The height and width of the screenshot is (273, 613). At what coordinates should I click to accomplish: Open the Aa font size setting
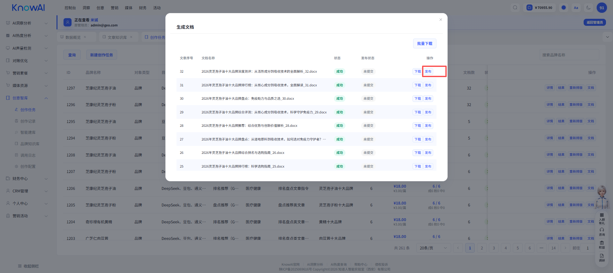576,8
